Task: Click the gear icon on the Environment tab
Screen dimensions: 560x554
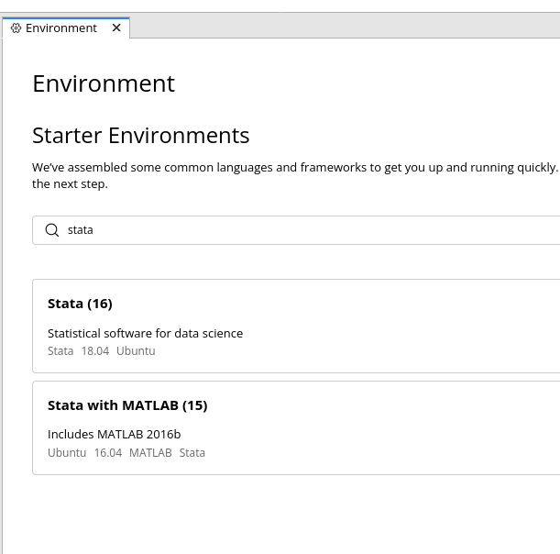Action: click(x=16, y=28)
